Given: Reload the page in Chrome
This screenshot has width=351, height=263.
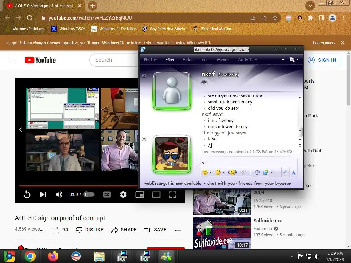Looking at the screenshot, I should pyautogui.click(x=29, y=18).
